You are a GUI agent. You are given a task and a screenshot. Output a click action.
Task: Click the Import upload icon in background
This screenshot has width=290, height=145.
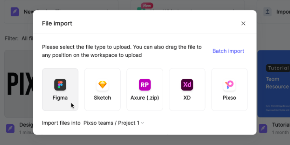[268, 12]
